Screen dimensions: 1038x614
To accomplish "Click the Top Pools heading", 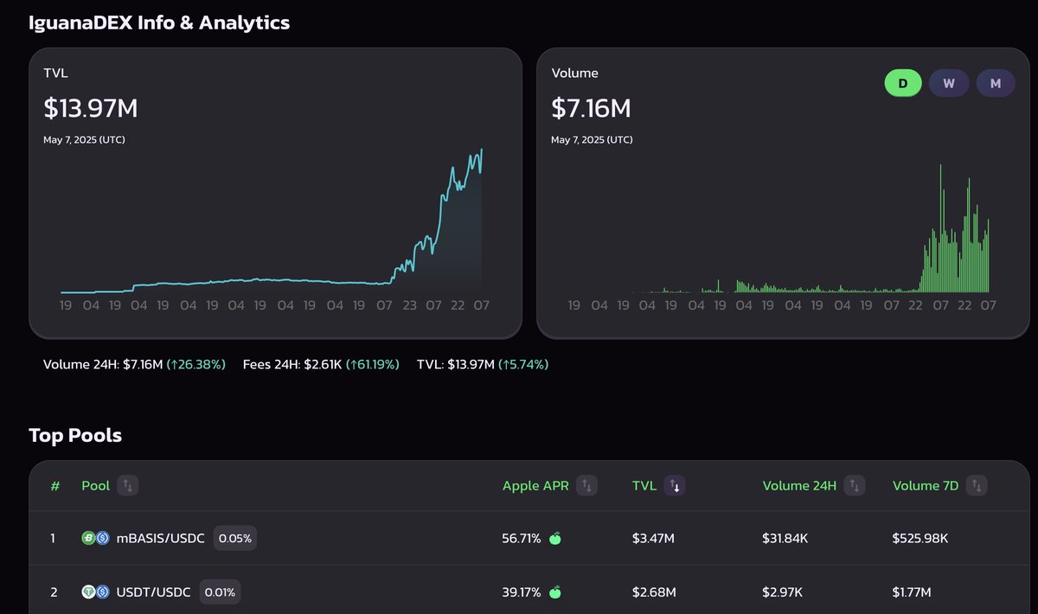I will [x=75, y=435].
